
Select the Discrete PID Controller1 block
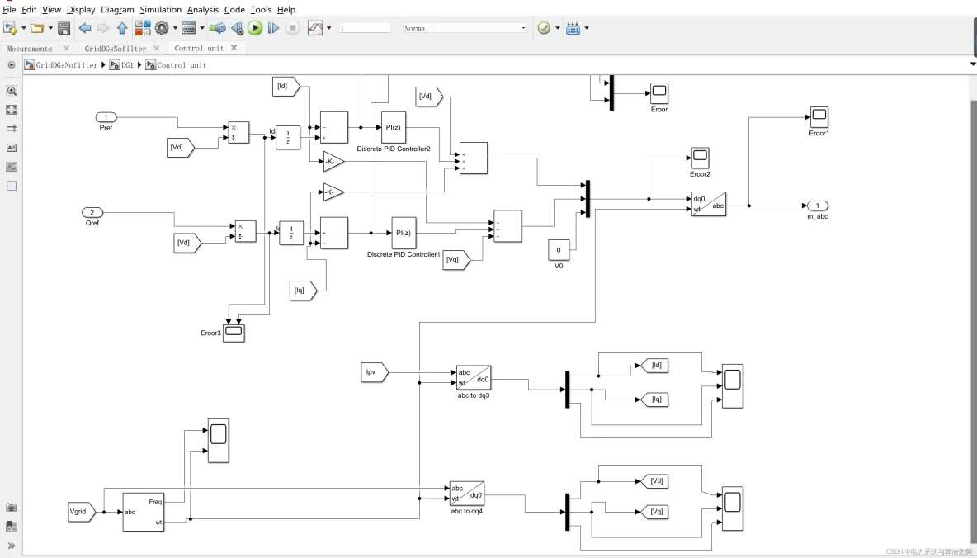(404, 233)
